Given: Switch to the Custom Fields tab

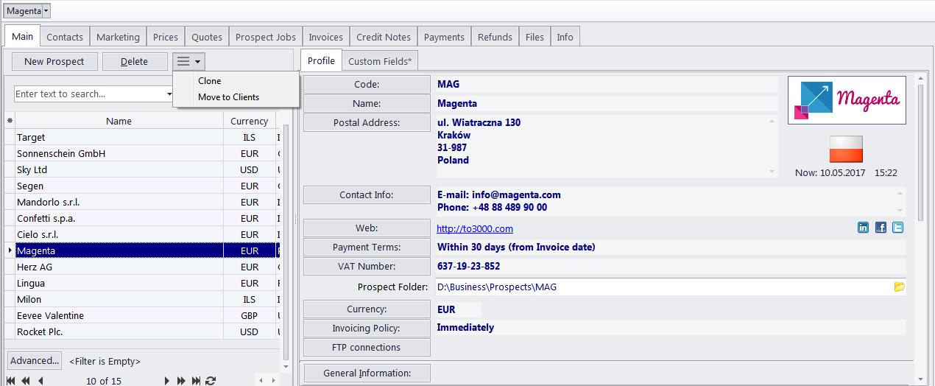Looking at the screenshot, I should coord(380,61).
